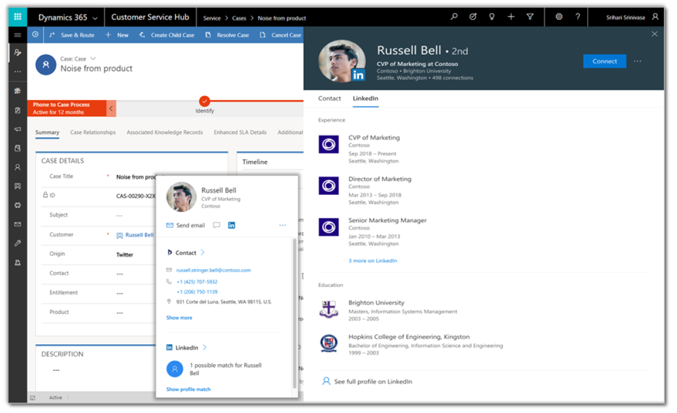Open the lightbulb assistant icon

[x=492, y=17]
